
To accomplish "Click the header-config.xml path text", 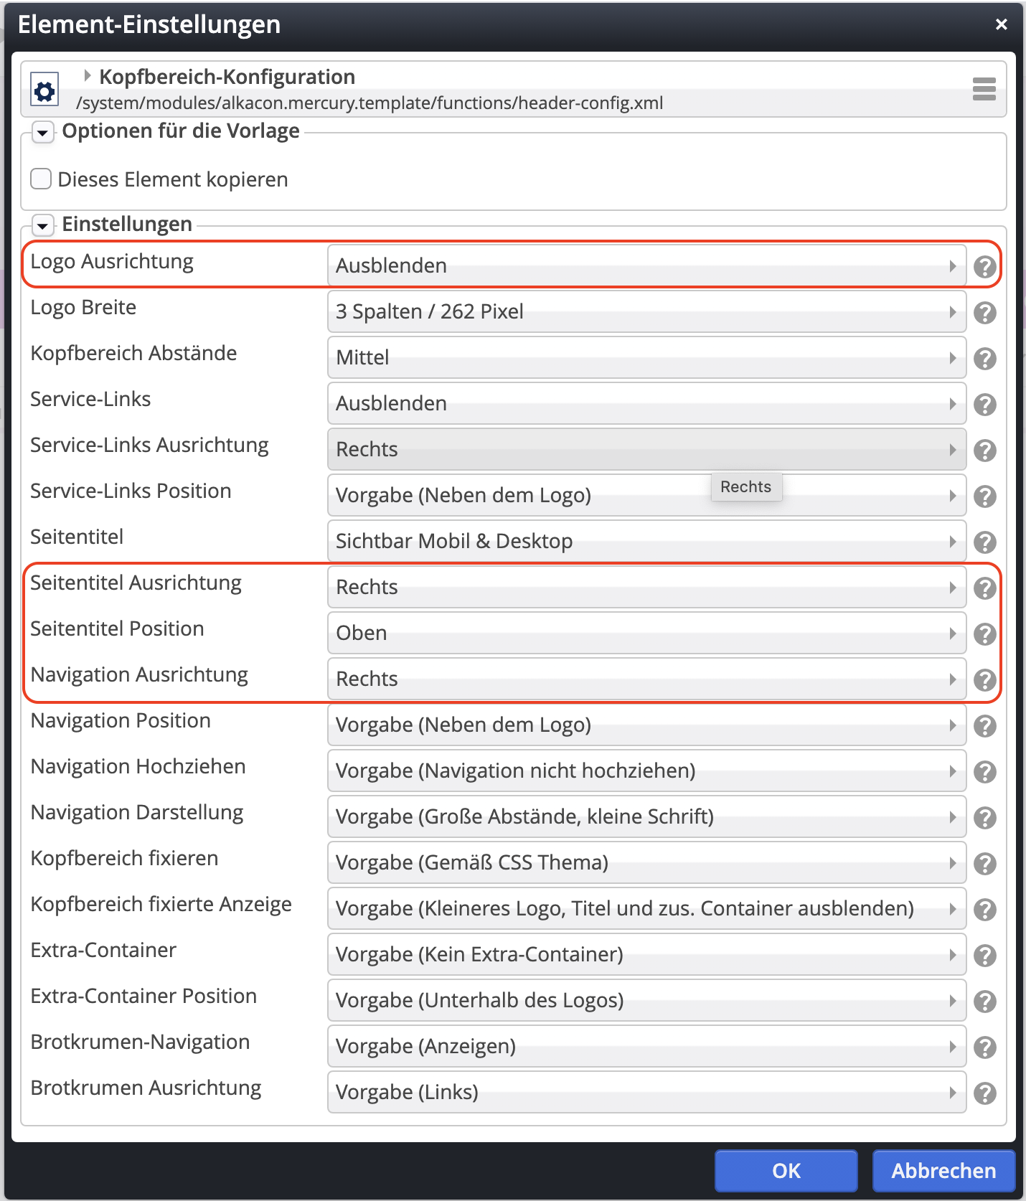I will 370,103.
